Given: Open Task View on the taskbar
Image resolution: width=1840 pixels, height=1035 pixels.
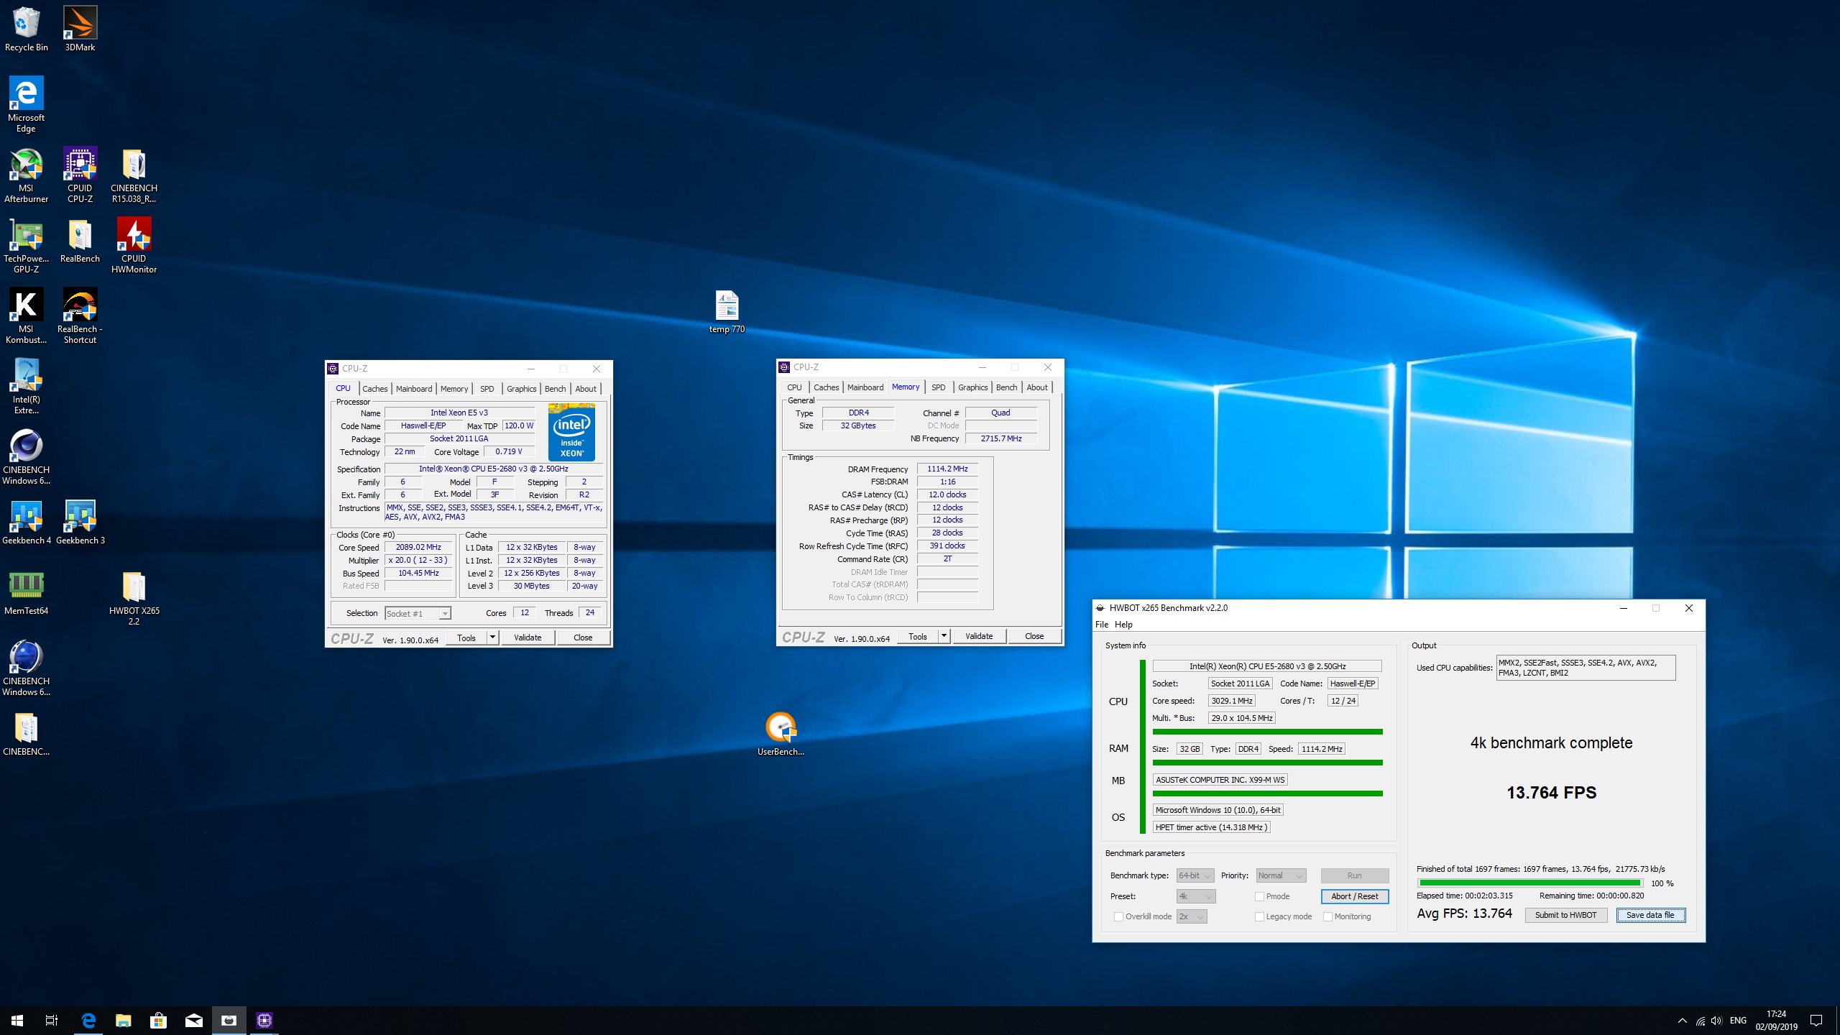Looking at the screenshot, I should 52,1021.
